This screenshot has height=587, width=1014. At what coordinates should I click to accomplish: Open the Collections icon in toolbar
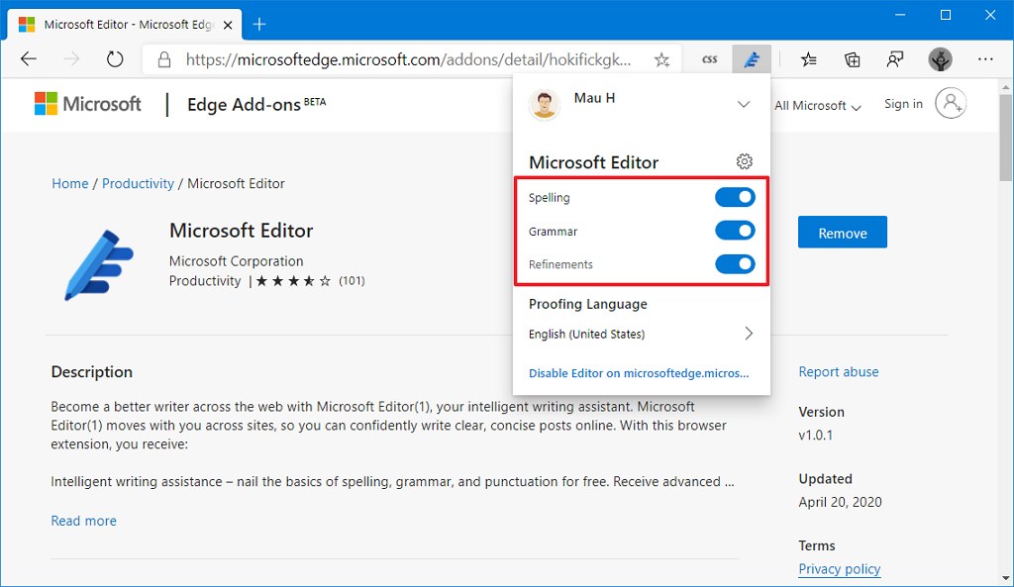point(852,59)
